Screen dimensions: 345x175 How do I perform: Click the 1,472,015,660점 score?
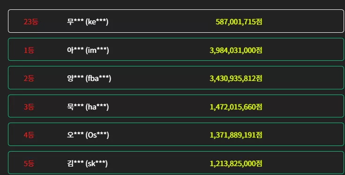[236, 107]
